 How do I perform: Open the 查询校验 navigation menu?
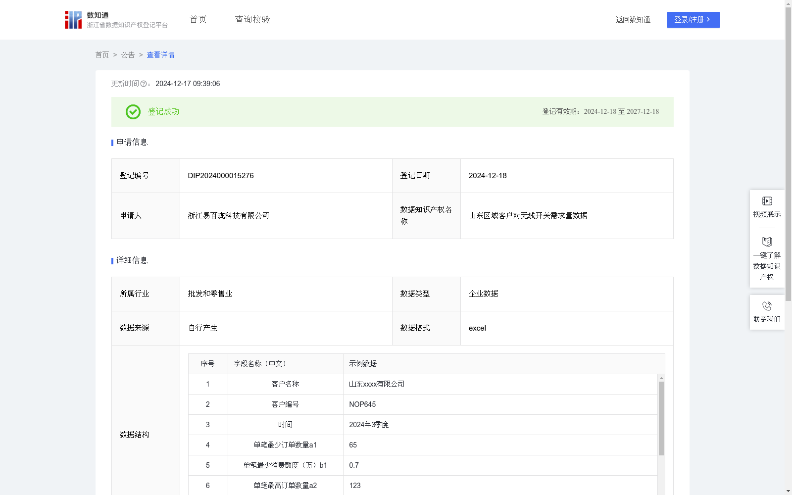point(252,20)
